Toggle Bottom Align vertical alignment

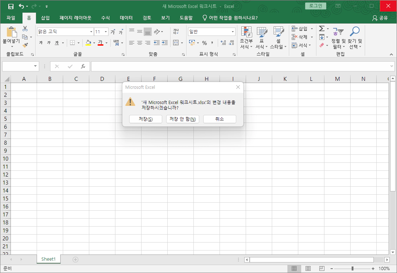click(x=148, y=32)
